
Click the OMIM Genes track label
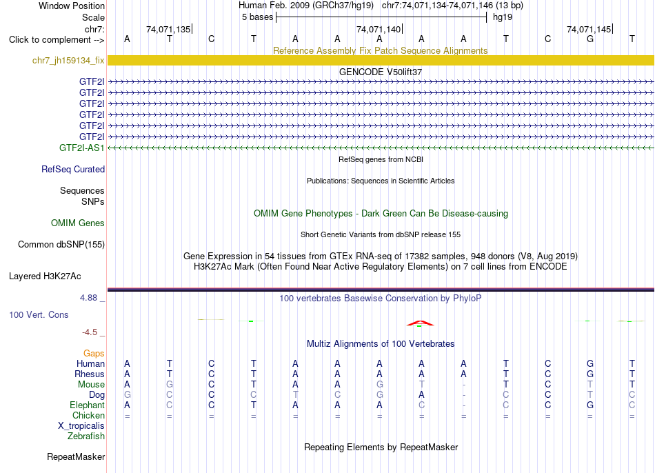[x=77, y=223]
